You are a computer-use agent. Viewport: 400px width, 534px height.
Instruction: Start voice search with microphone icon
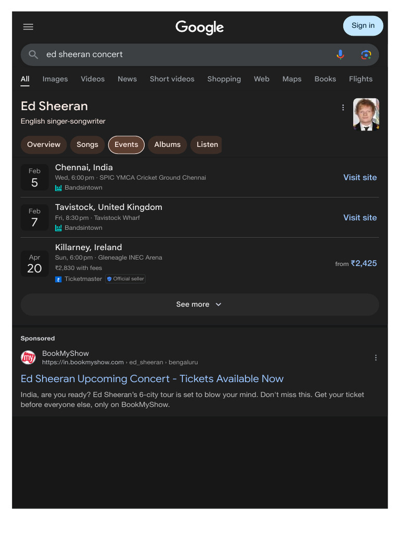click(340, 54)
